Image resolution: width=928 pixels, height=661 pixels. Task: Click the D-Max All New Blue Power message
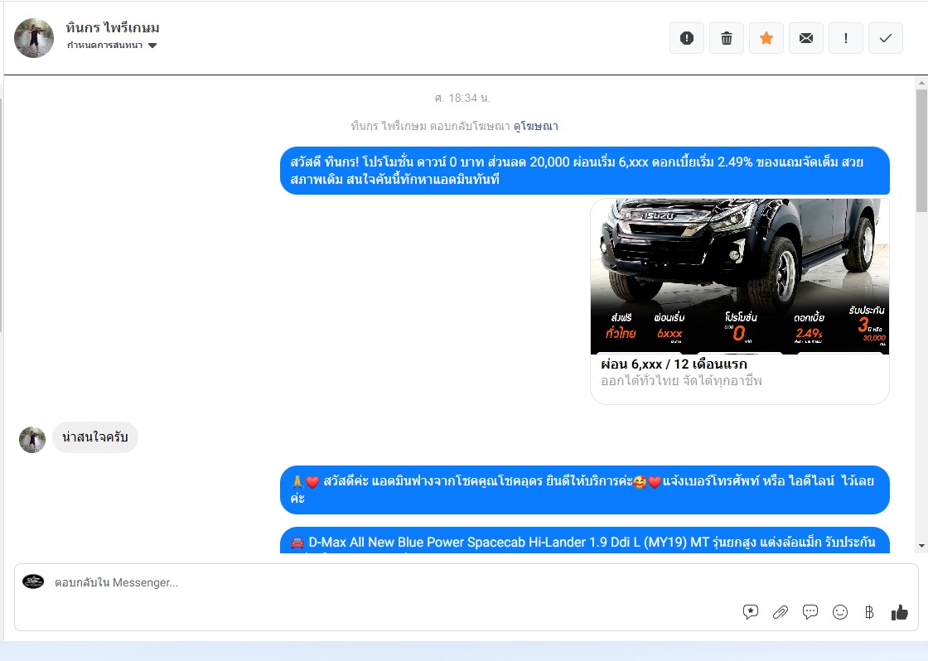(x=585, y=540)
